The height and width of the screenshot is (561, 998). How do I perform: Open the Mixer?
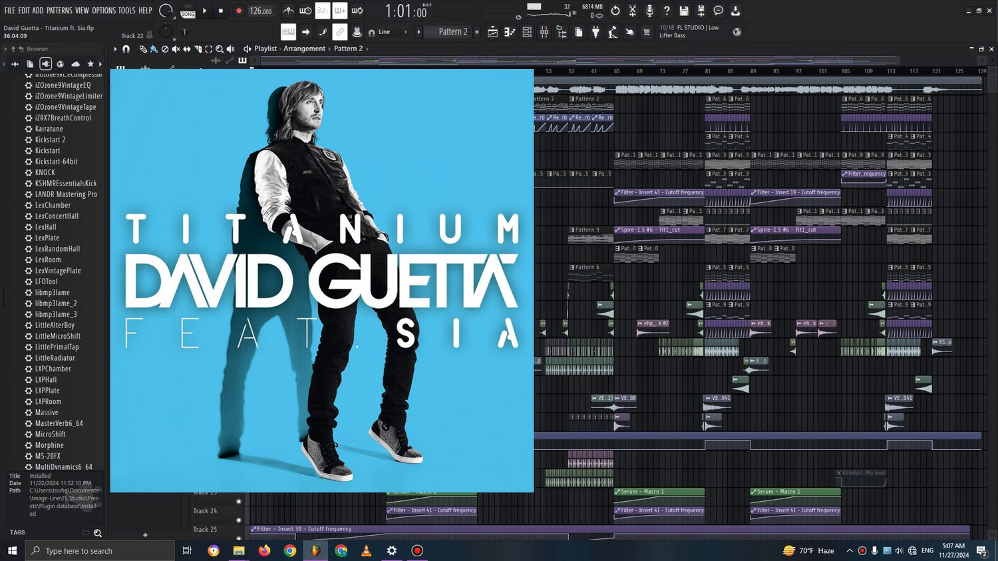click(544, 32)
